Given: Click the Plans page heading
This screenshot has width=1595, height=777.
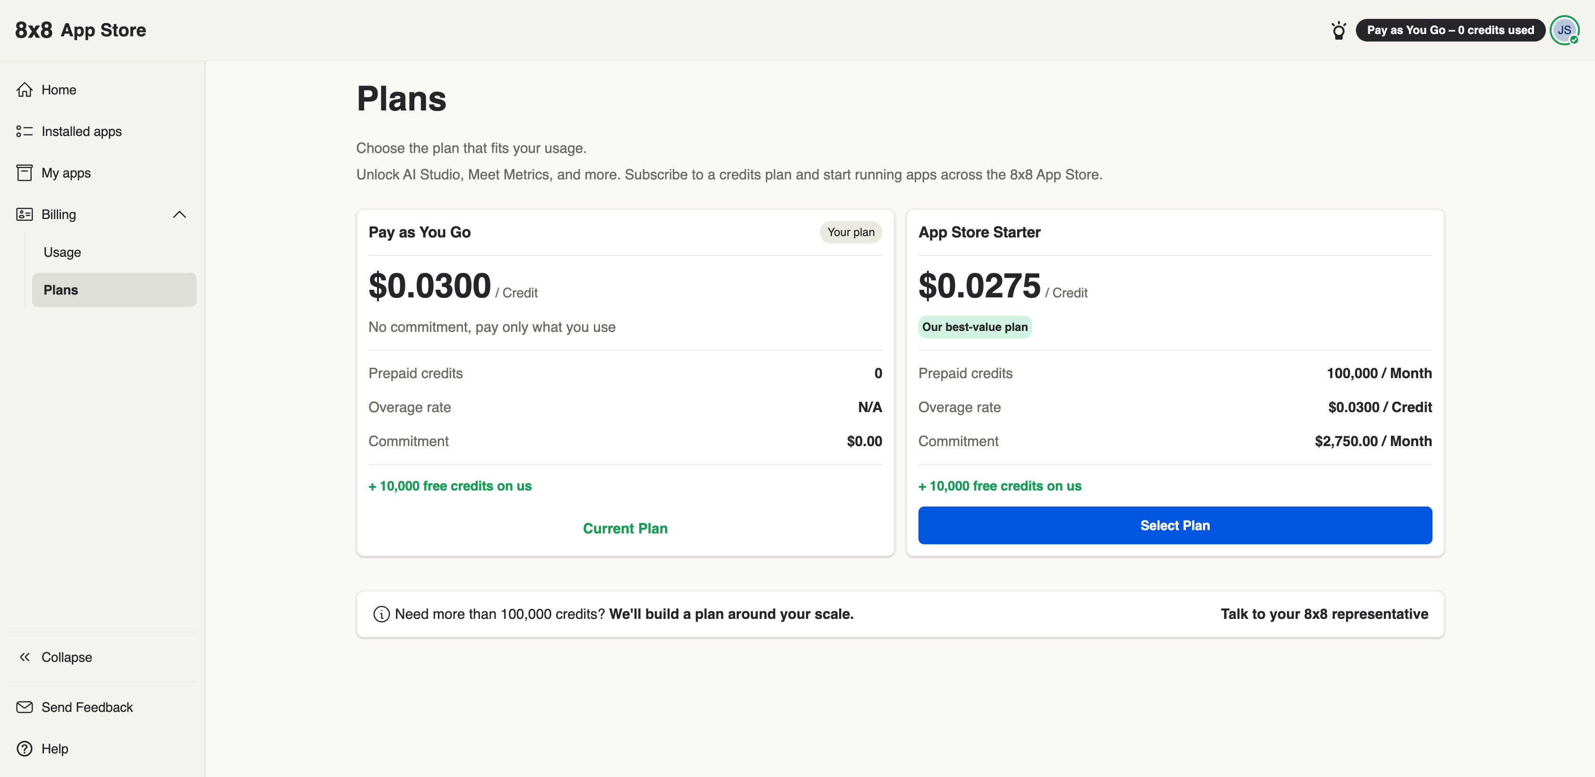Looking at the screenshot, I should [x=401, y=98].
